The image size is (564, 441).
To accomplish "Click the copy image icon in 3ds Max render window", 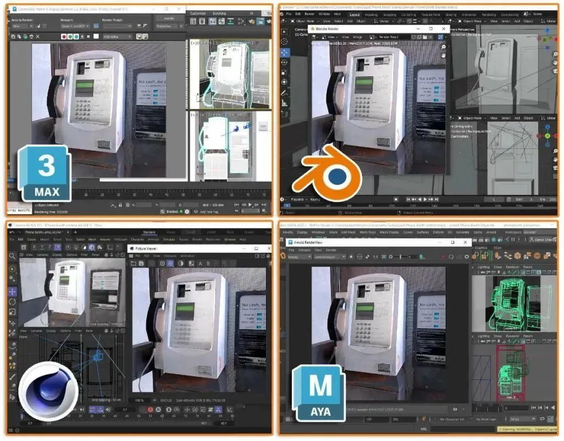I will pos(19,37).
